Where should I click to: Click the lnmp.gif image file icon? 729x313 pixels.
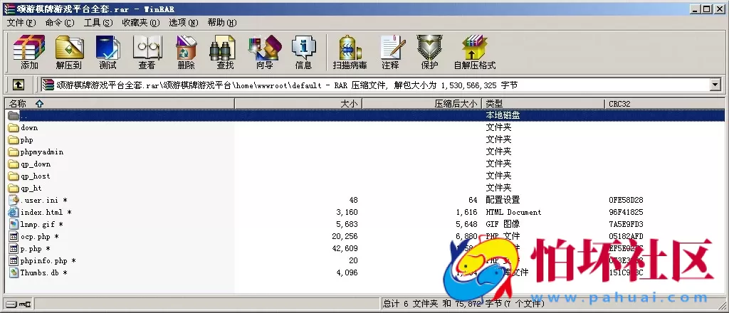point(14,224)
